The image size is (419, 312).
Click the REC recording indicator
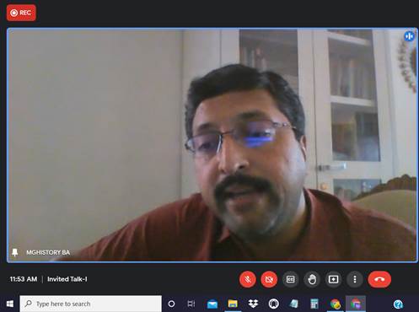pos(21,13)
